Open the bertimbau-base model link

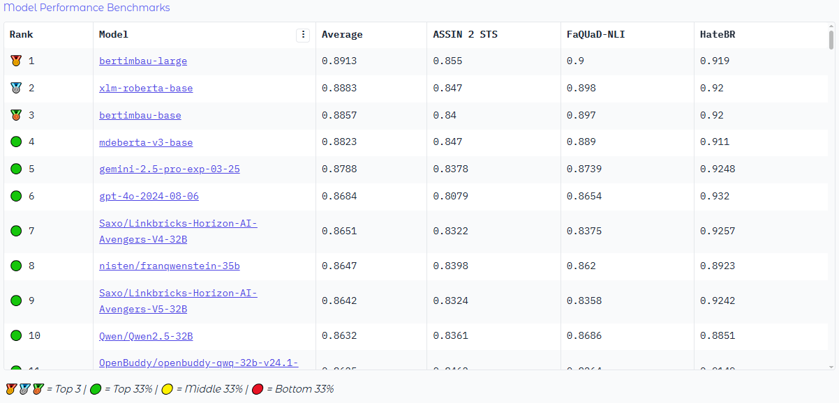pos(140,115)
